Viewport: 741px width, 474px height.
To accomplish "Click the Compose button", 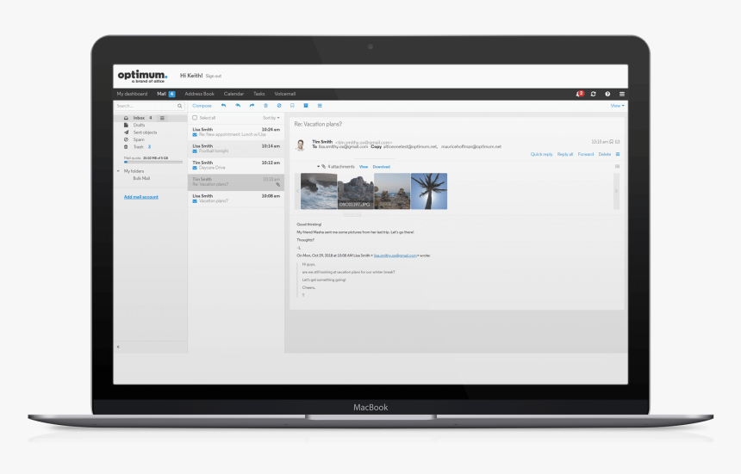I will (x=202, y=106).
